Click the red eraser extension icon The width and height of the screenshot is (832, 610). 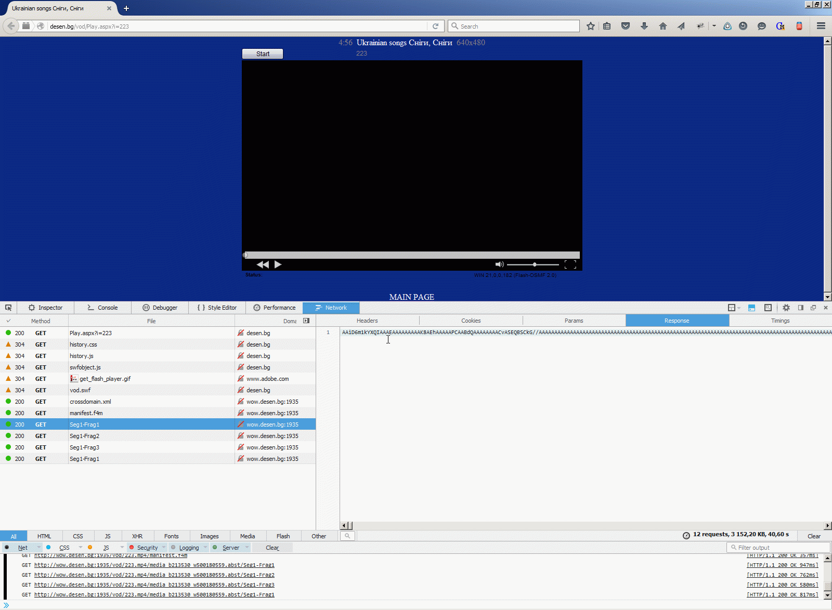click(799, 26)
